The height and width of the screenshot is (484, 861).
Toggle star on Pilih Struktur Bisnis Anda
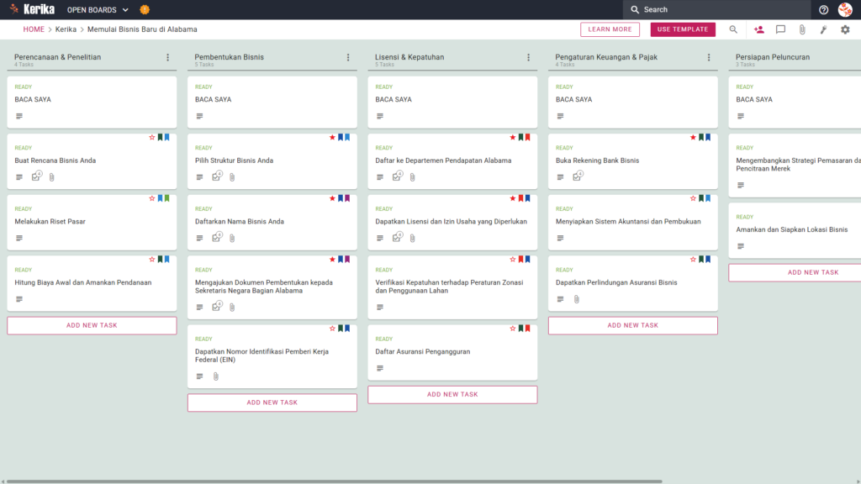pos(332,137)
